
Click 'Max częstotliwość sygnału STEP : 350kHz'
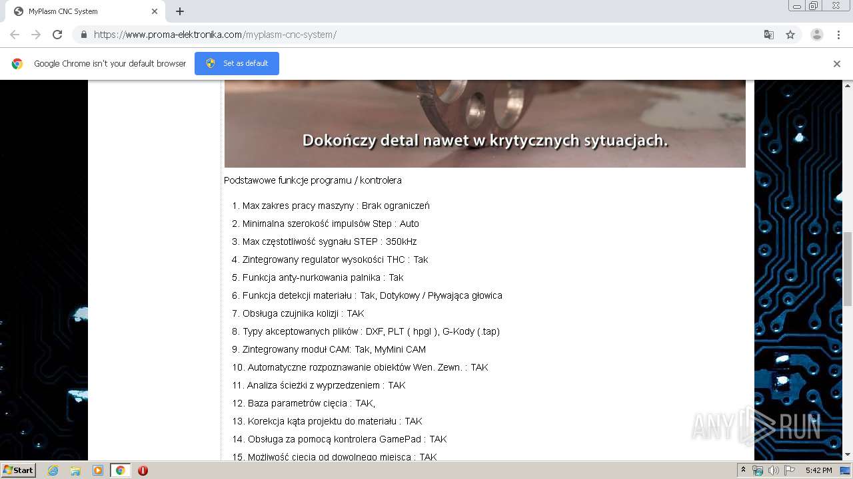[329, 241]
